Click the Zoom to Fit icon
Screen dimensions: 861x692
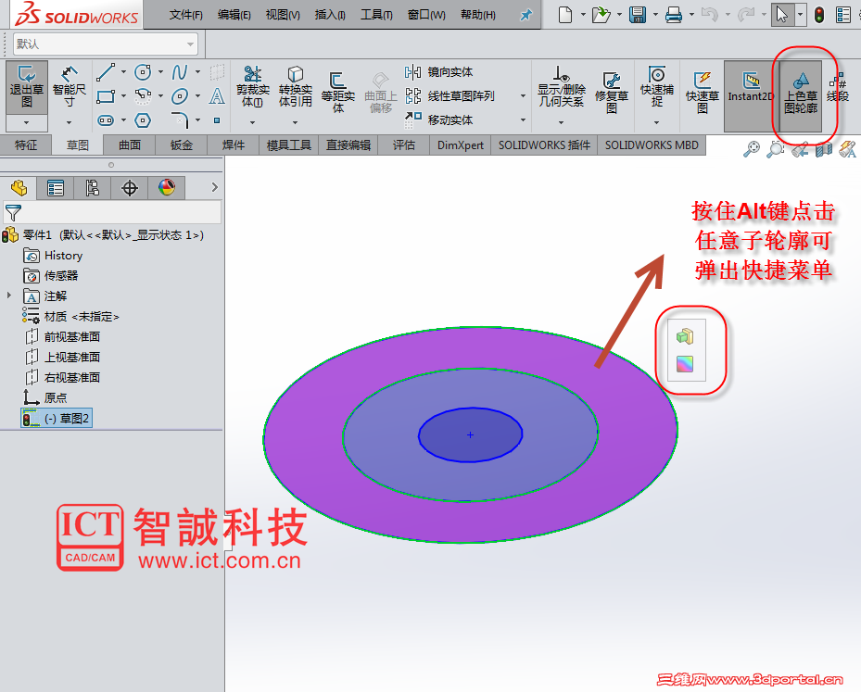click(752, 149)
